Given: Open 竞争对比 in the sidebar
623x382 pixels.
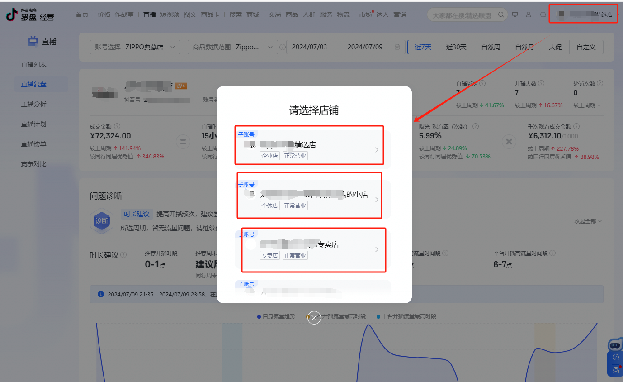Looking at the screenshot, I should click(x=33, y=164).
